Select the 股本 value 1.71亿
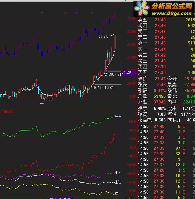195x199 pixels. 189,108
